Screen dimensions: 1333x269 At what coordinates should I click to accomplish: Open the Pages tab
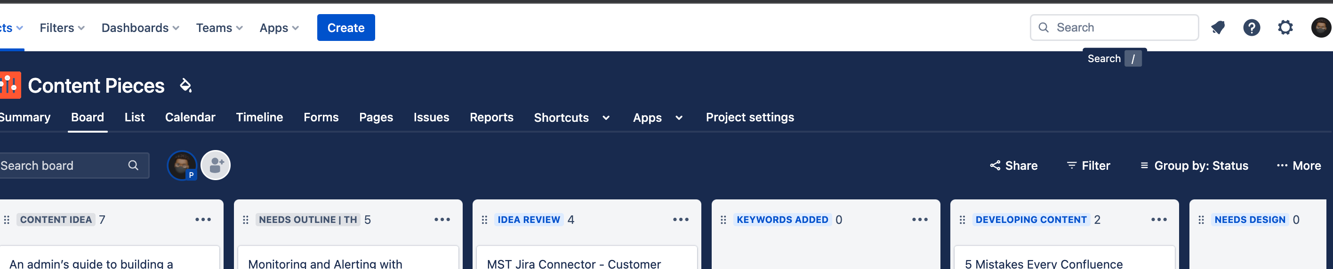pyautogui.click(x=376, y=118)
